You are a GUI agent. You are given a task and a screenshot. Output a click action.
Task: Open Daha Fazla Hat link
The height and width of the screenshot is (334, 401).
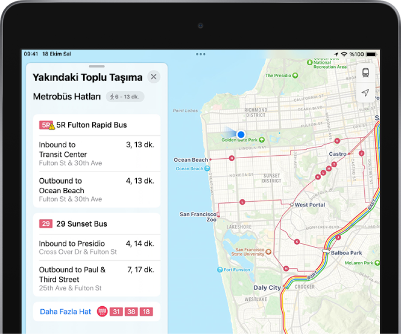pyautogui.click(x=66, y=312)
